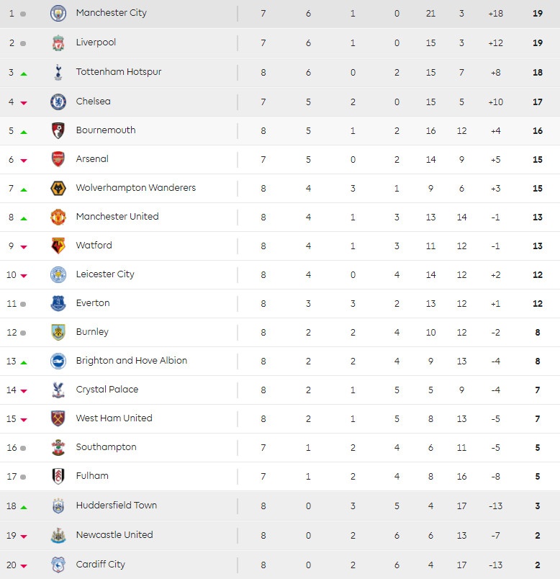The image size is (560, 579).
Task: Click Bournemouth's green up-arrow position indicator
Action: tap(24, 132)
